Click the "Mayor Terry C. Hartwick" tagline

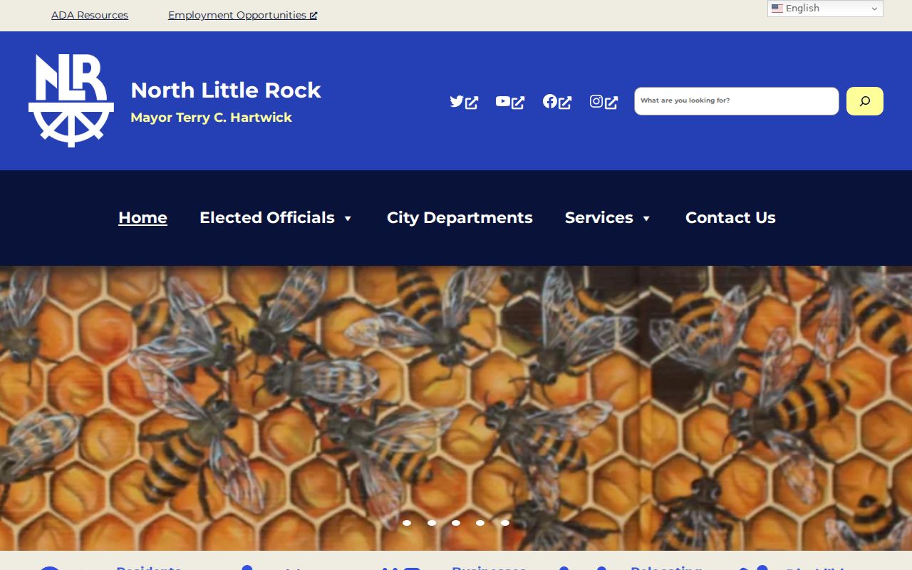[212, 118]
